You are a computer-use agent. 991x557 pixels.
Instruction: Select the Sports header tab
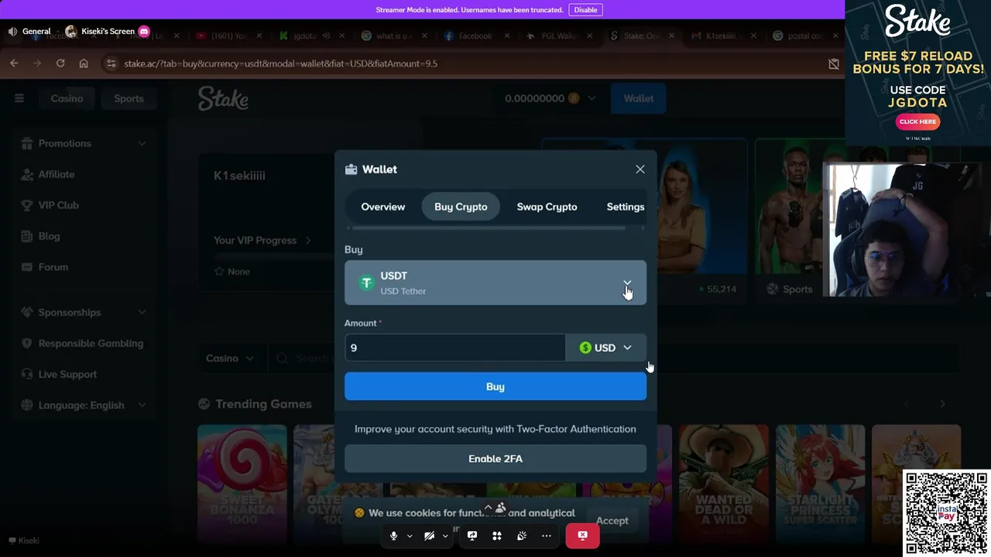pyautogui.click(x=129, y=98)
